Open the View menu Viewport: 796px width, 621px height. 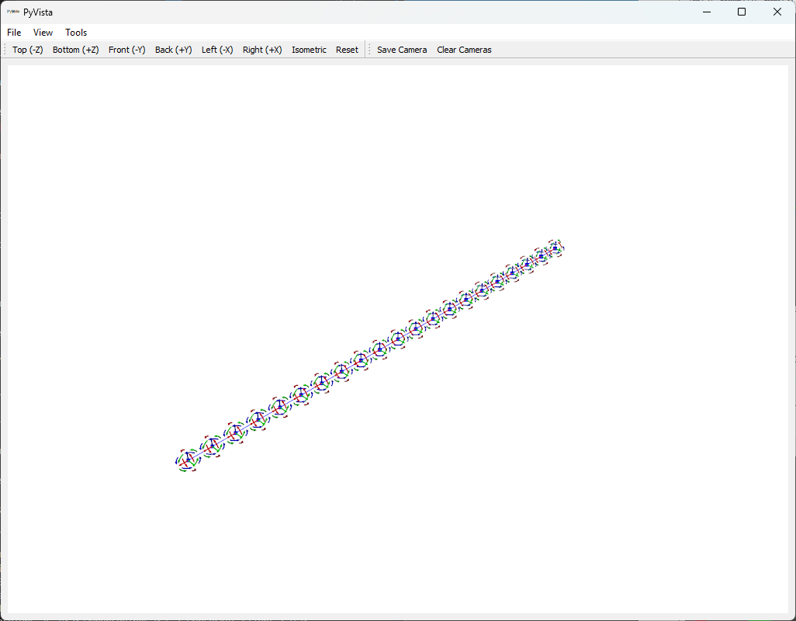point(43,33)
